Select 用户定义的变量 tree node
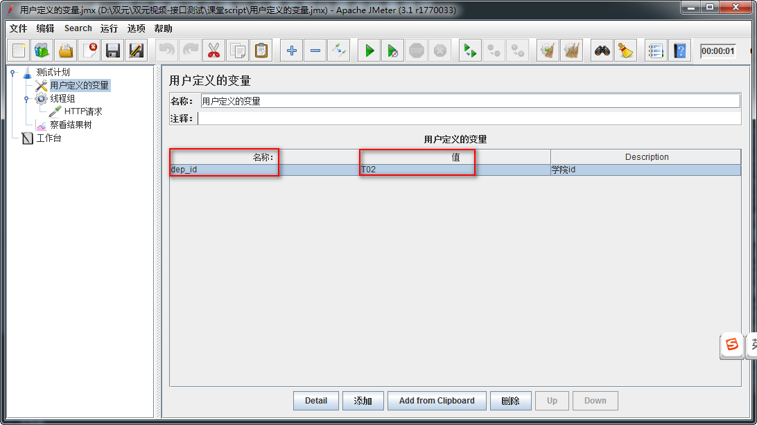The image size is (757, 425). [x=79, y=85]
